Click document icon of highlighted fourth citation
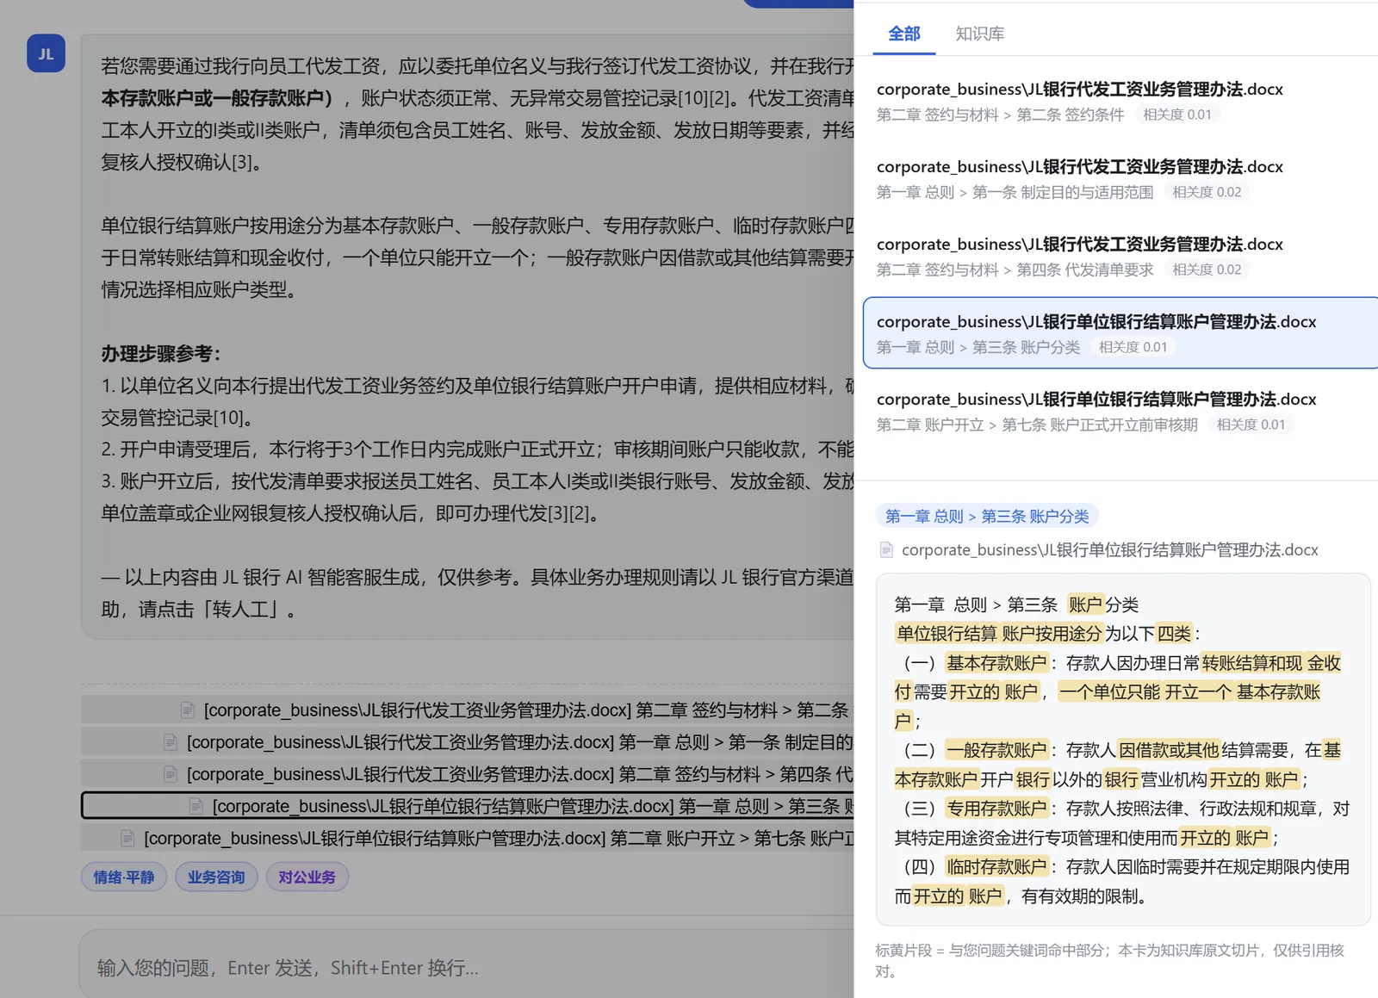 click(x=196, y=806)
